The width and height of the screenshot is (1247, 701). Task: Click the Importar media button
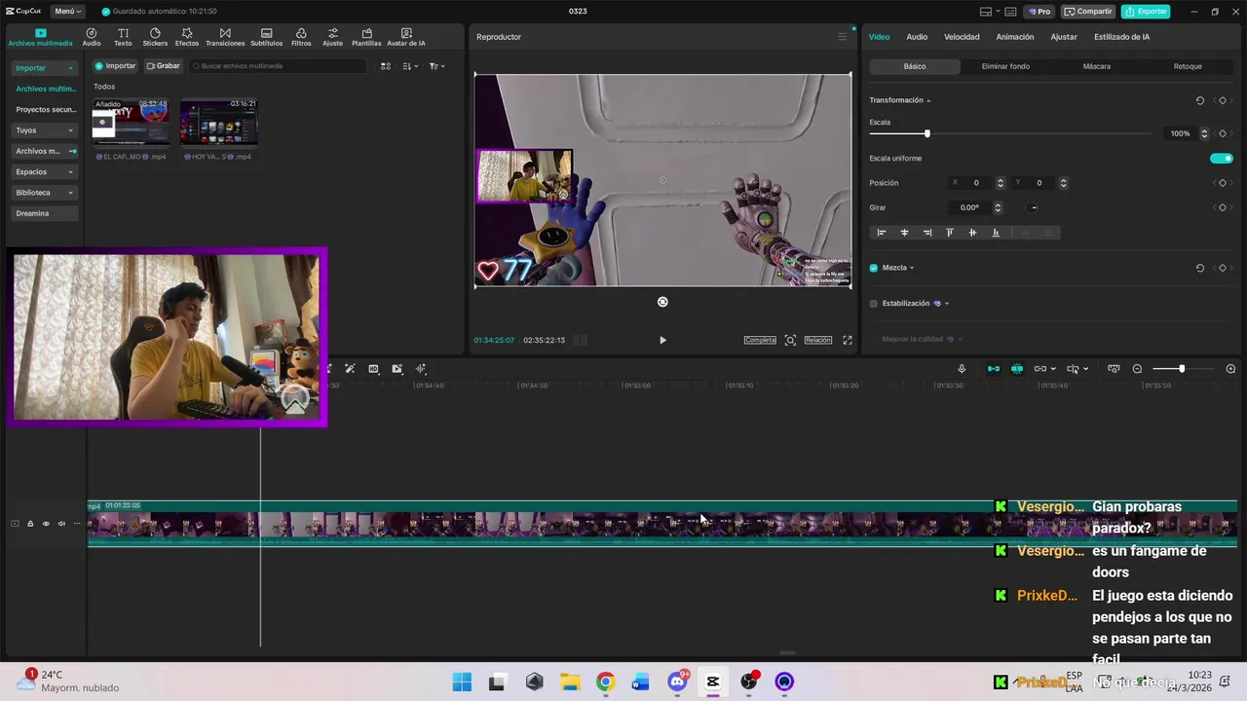(x=115, y=66)
